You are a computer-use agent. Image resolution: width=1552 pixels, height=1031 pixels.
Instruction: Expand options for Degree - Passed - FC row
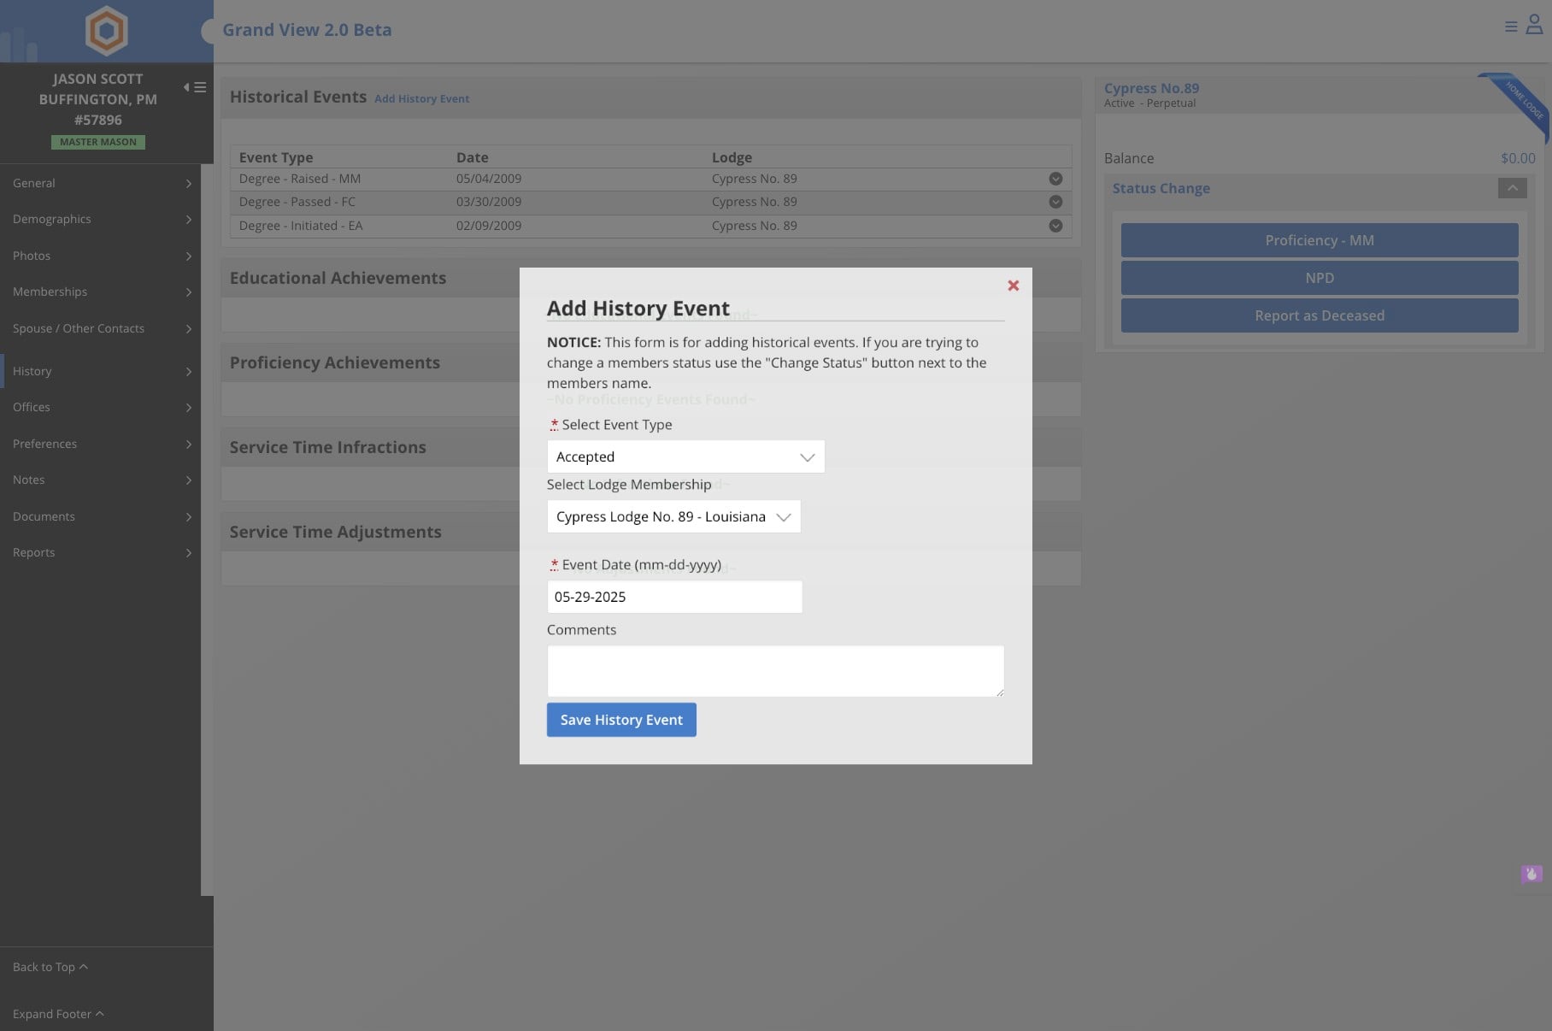pos(1055,202)
